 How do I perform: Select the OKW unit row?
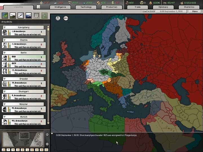tap(24, 65)
